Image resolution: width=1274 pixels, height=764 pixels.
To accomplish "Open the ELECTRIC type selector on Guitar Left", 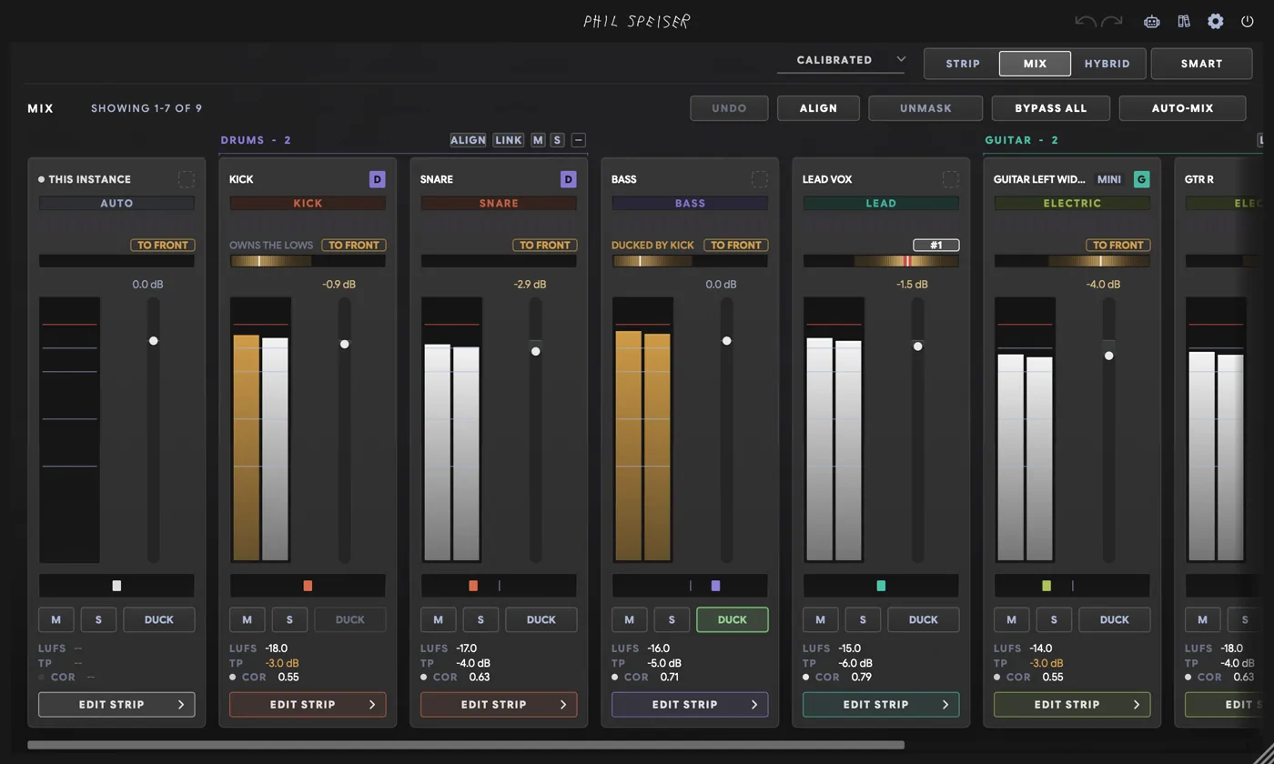I will coord(1072,203).
